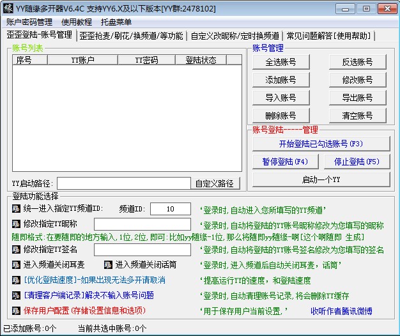400x336 pixels.
Task: Click the 添加账号 button
Action: pos(281,80)
